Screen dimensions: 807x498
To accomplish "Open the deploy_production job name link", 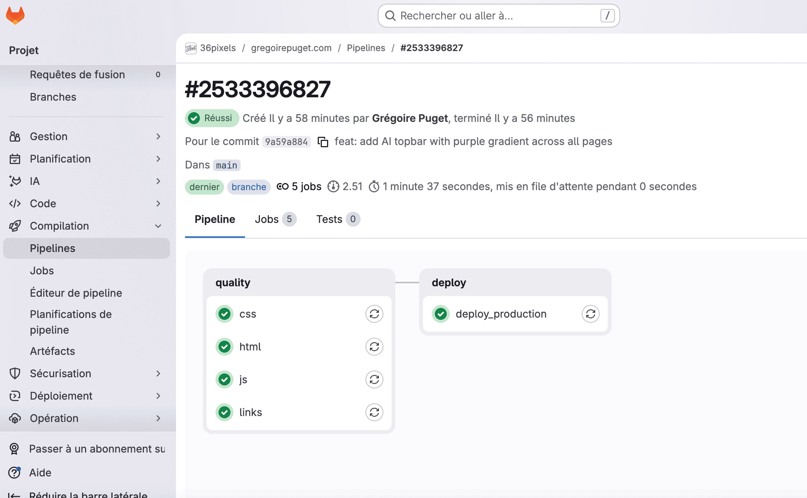I will (501, 314).
